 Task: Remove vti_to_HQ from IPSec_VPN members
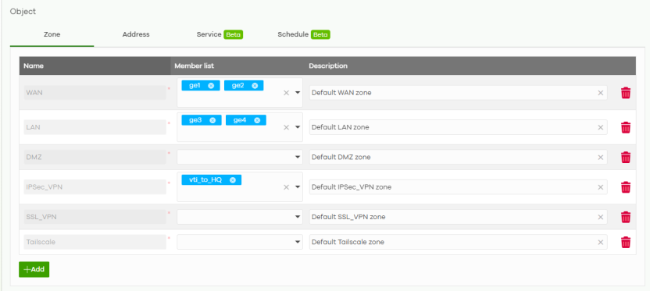pyautogui.click(x=233, y=179)
